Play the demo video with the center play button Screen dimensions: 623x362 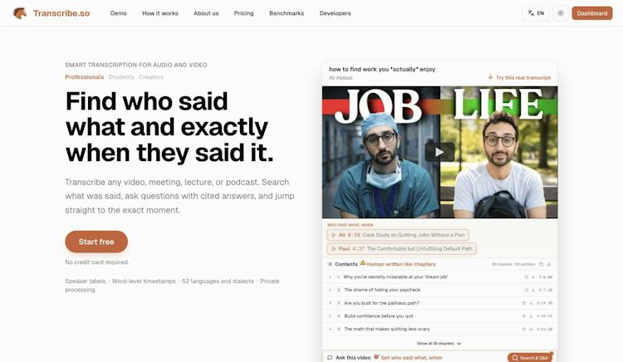439,152
